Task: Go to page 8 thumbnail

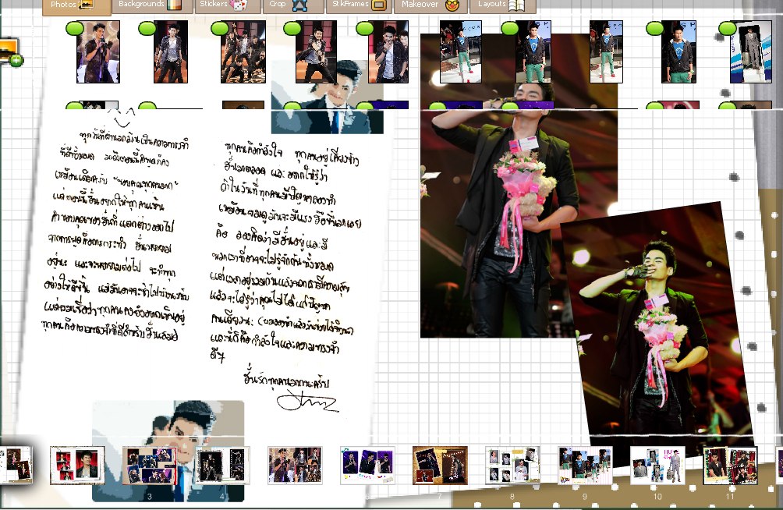Action: click(512, 466)
